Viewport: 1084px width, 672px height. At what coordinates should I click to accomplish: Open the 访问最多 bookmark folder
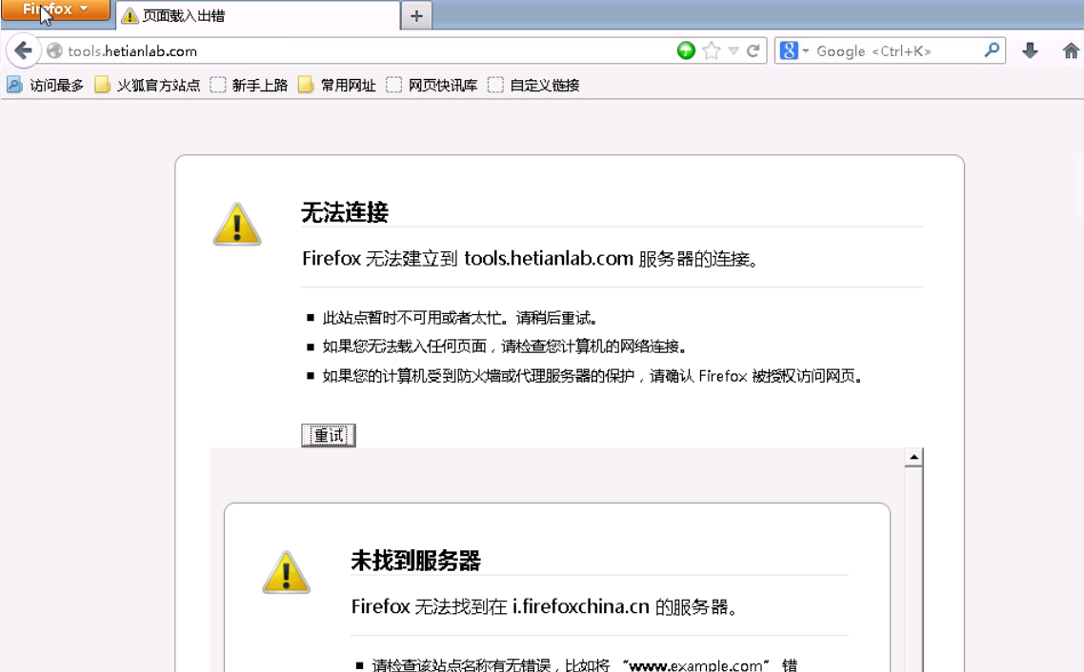(45, 85)
